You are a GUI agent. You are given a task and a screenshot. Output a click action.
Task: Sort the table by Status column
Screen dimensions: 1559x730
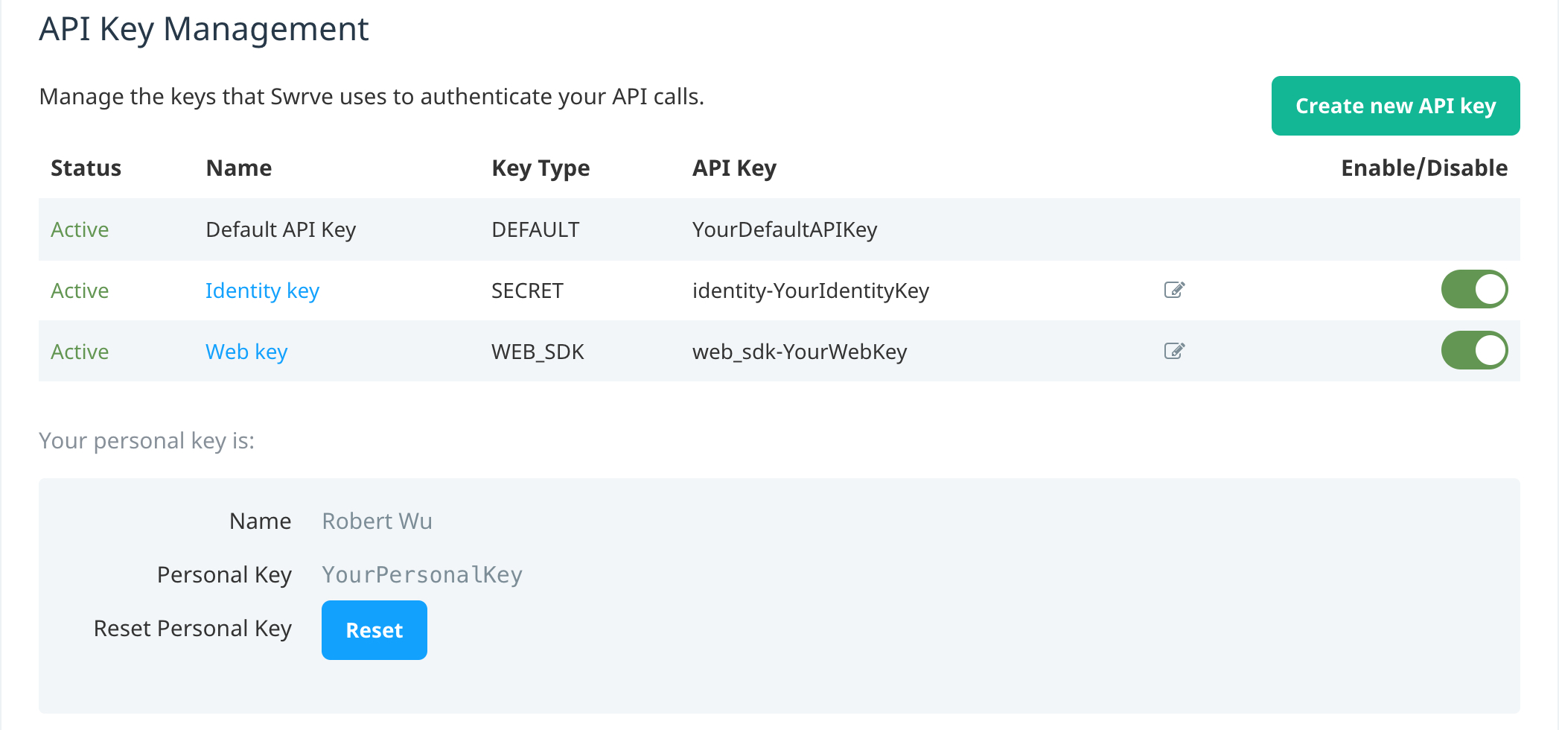pyautogui.click(x=86, y=168)
